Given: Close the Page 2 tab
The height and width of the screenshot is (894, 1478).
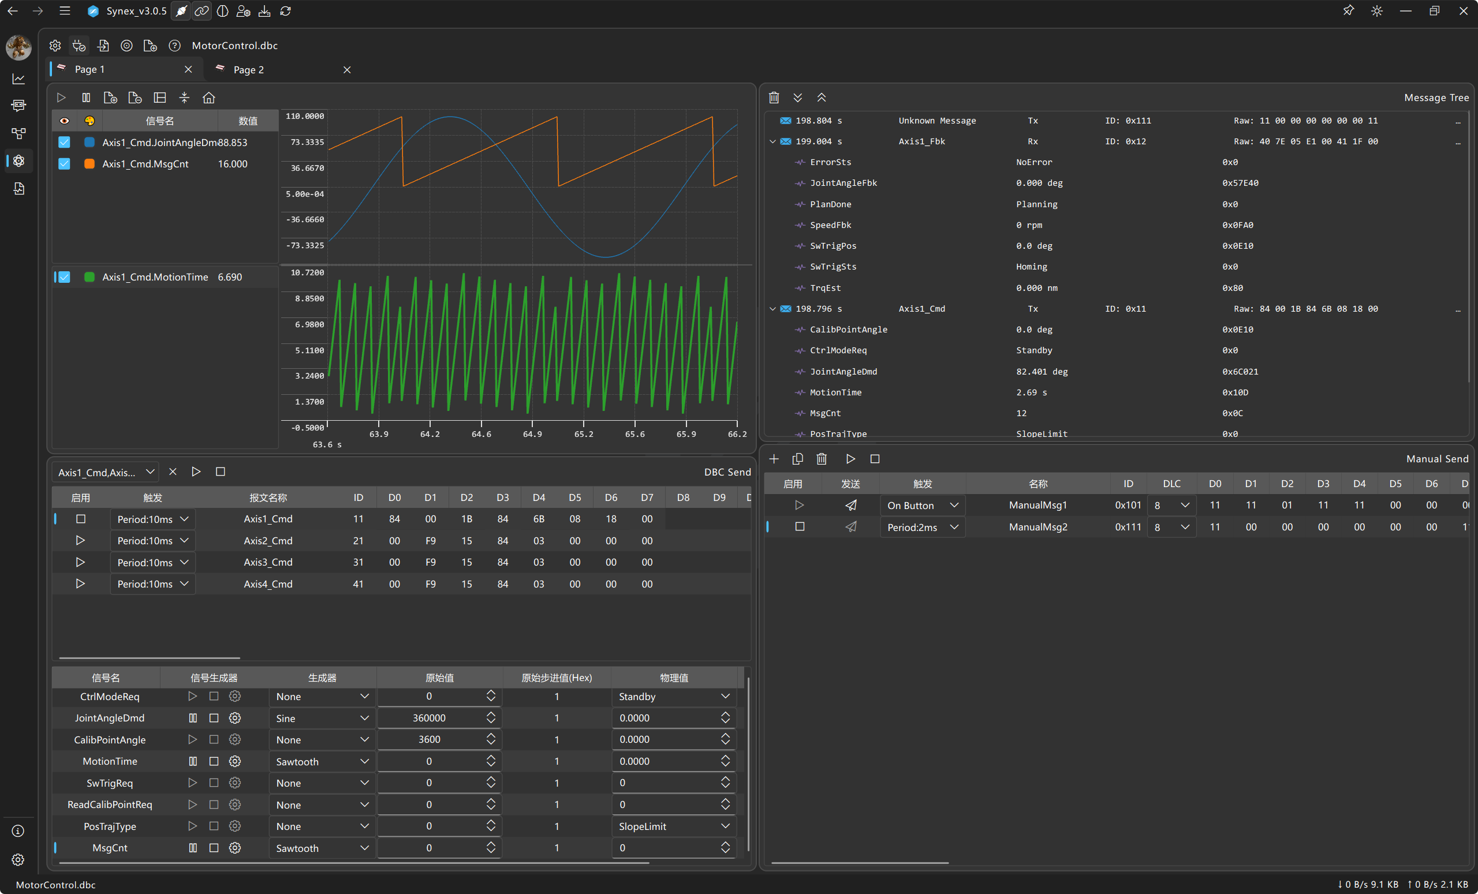Looking at the screenshot, I should [x=347, y=70].
